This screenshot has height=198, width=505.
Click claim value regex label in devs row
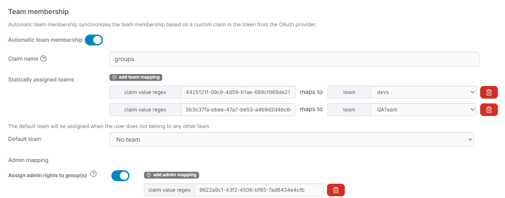click(x=145, y=92)
